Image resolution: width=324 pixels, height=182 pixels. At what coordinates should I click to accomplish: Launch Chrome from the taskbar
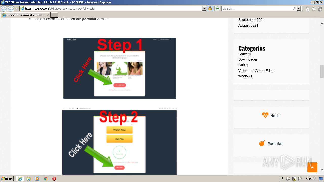[46, 179]
